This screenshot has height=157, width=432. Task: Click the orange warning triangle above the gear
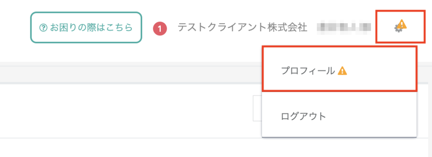[402, 24]
